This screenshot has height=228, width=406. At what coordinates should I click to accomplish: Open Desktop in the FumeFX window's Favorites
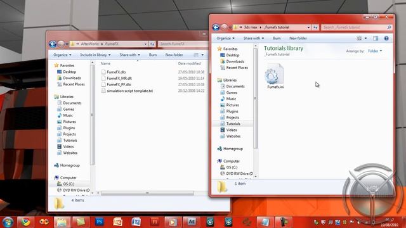click(x=67, y=72)
